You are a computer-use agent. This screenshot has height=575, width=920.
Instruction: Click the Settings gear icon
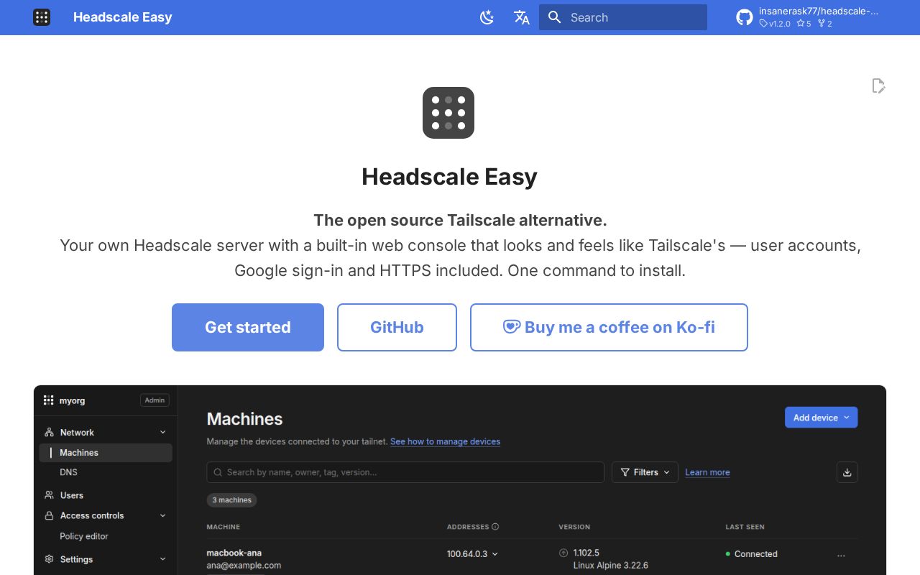point(49,559)
